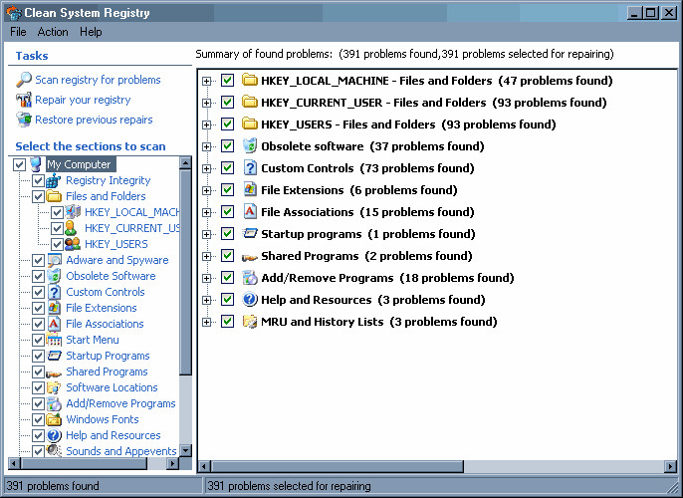Open the Help menu

pos(91,32)
